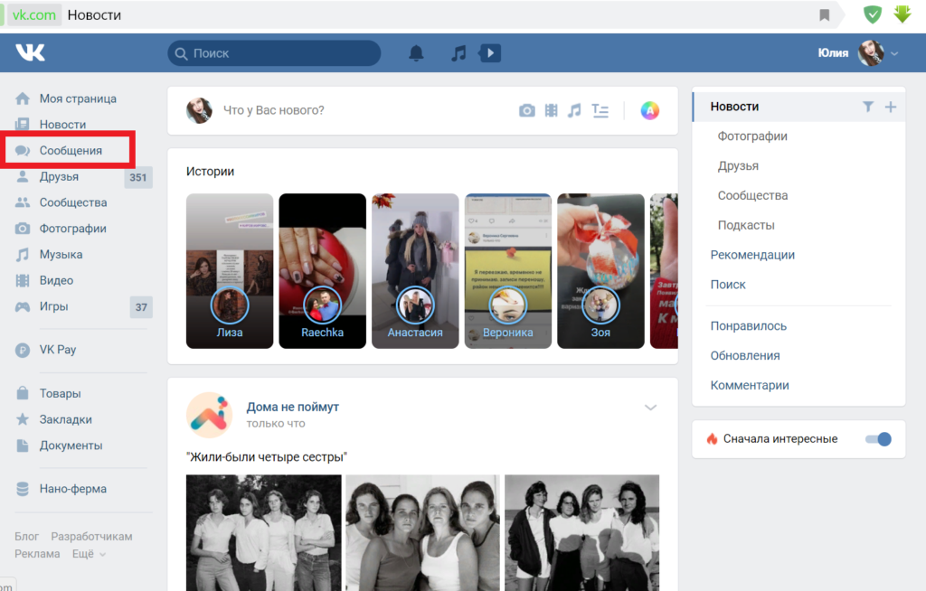Go to Друзья in the left menu

pos(59,177)
